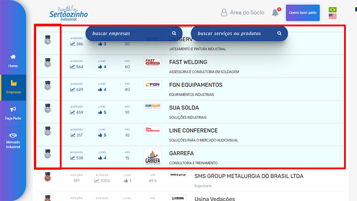
Task: Open the LINE CONFERENCE company title
Action: (x=193, y=130)
